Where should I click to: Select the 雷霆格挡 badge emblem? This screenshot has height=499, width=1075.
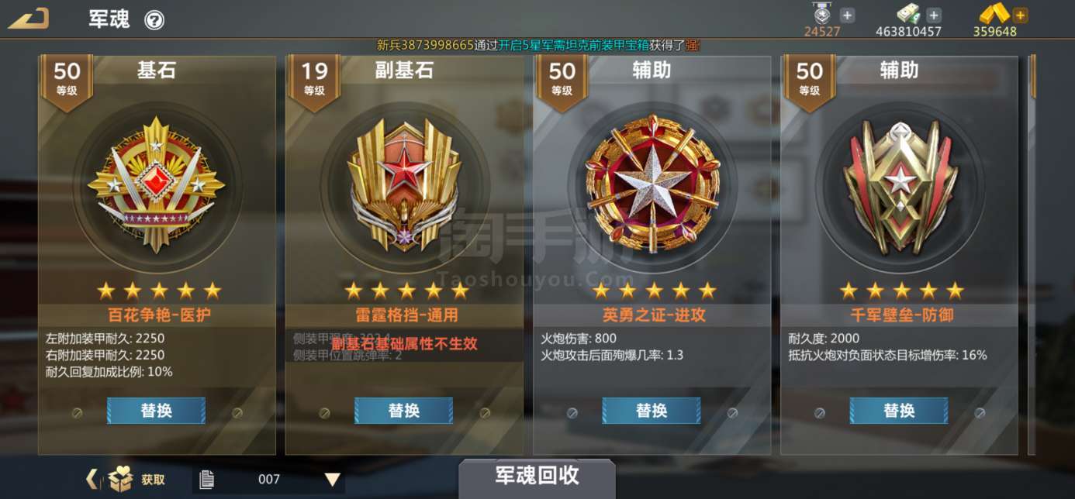pos(404,187)
